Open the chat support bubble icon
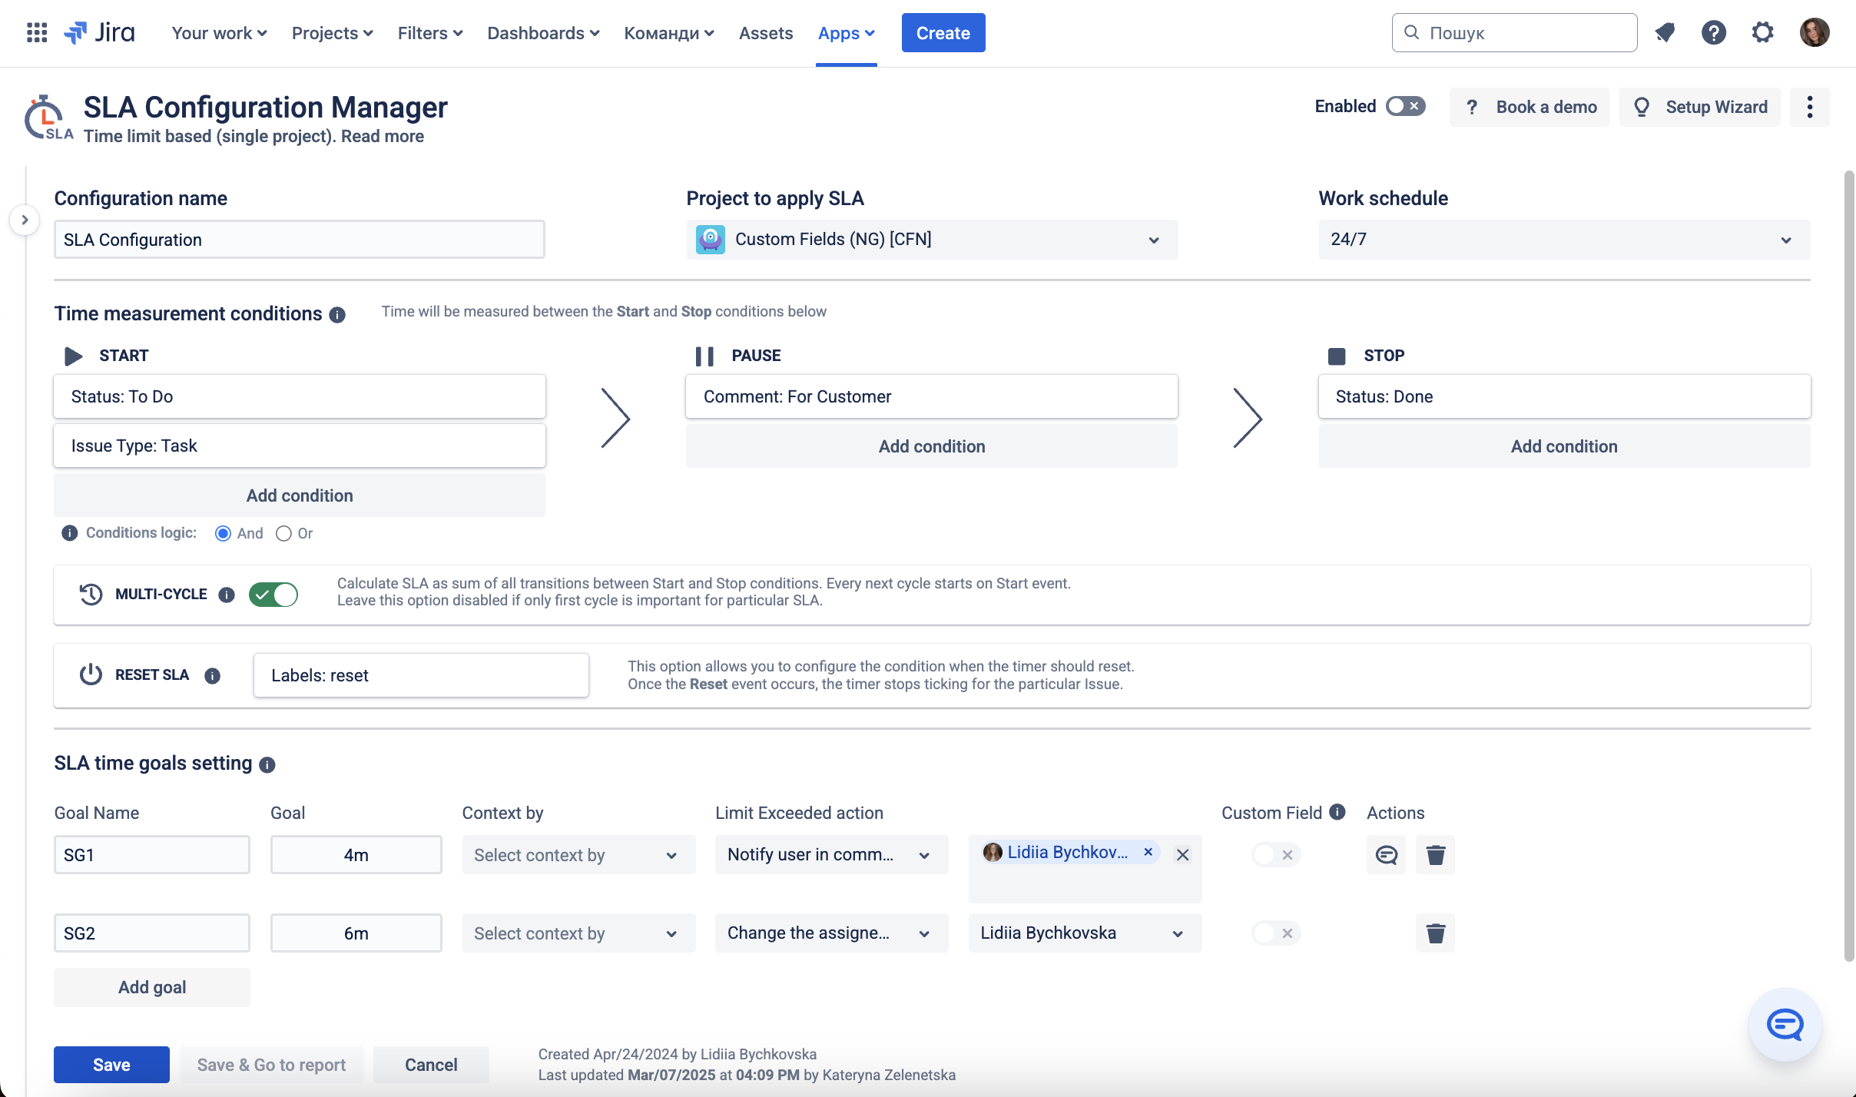The image size is (1856, 1097). (1784, 1024)
